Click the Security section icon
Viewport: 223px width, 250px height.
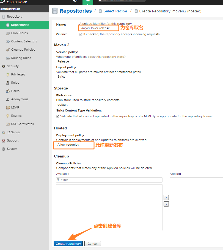(4, 66)
